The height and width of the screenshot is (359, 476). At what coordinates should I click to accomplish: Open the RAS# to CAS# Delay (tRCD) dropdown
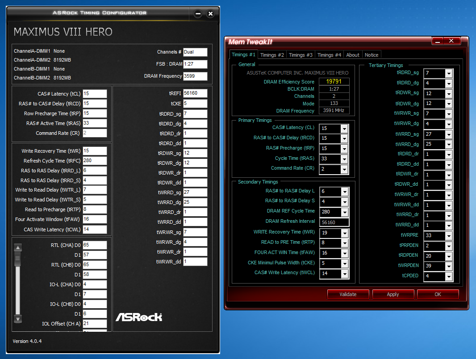click(x=344, y=139)
